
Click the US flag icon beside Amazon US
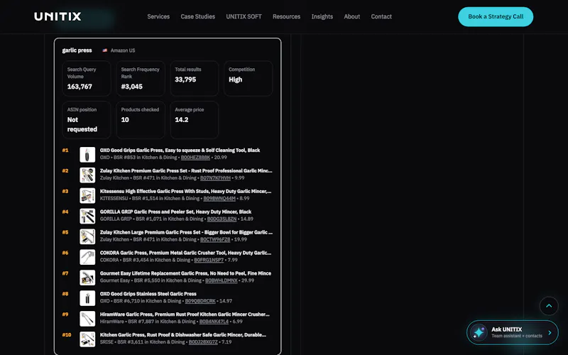coord(104,50)
